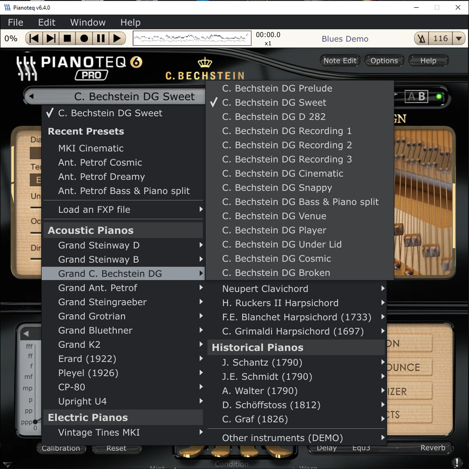Screen dimensions: 469x469
Task: Click the audio waveform position display
Action: click(x=192, y=38)
